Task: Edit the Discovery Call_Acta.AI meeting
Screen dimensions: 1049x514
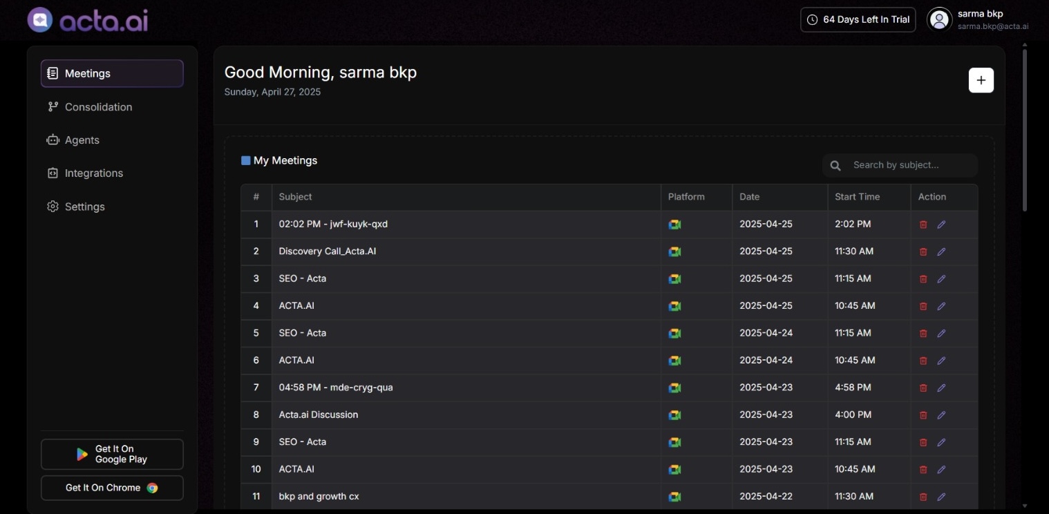Action: click(941, 251)
